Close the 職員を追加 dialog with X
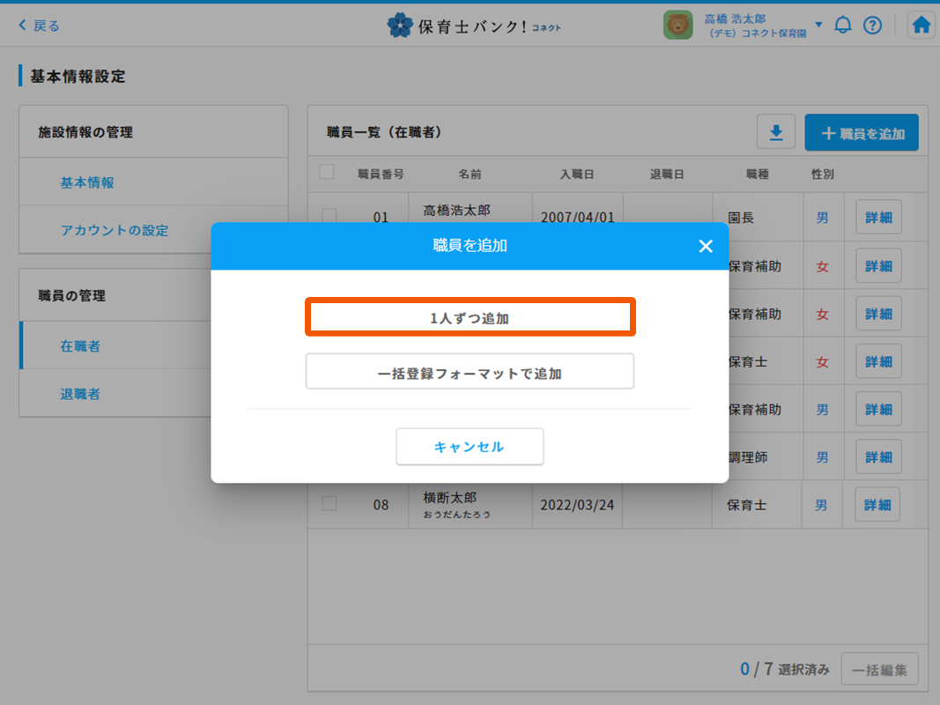Screen dimensions: 940x705 (x=705, y=247)
